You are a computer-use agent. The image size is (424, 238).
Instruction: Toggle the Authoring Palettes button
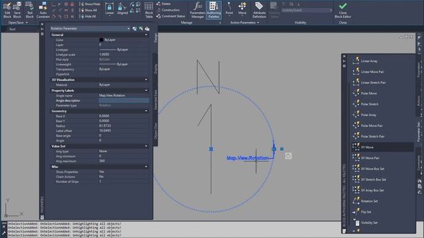[x=213, y=10]
